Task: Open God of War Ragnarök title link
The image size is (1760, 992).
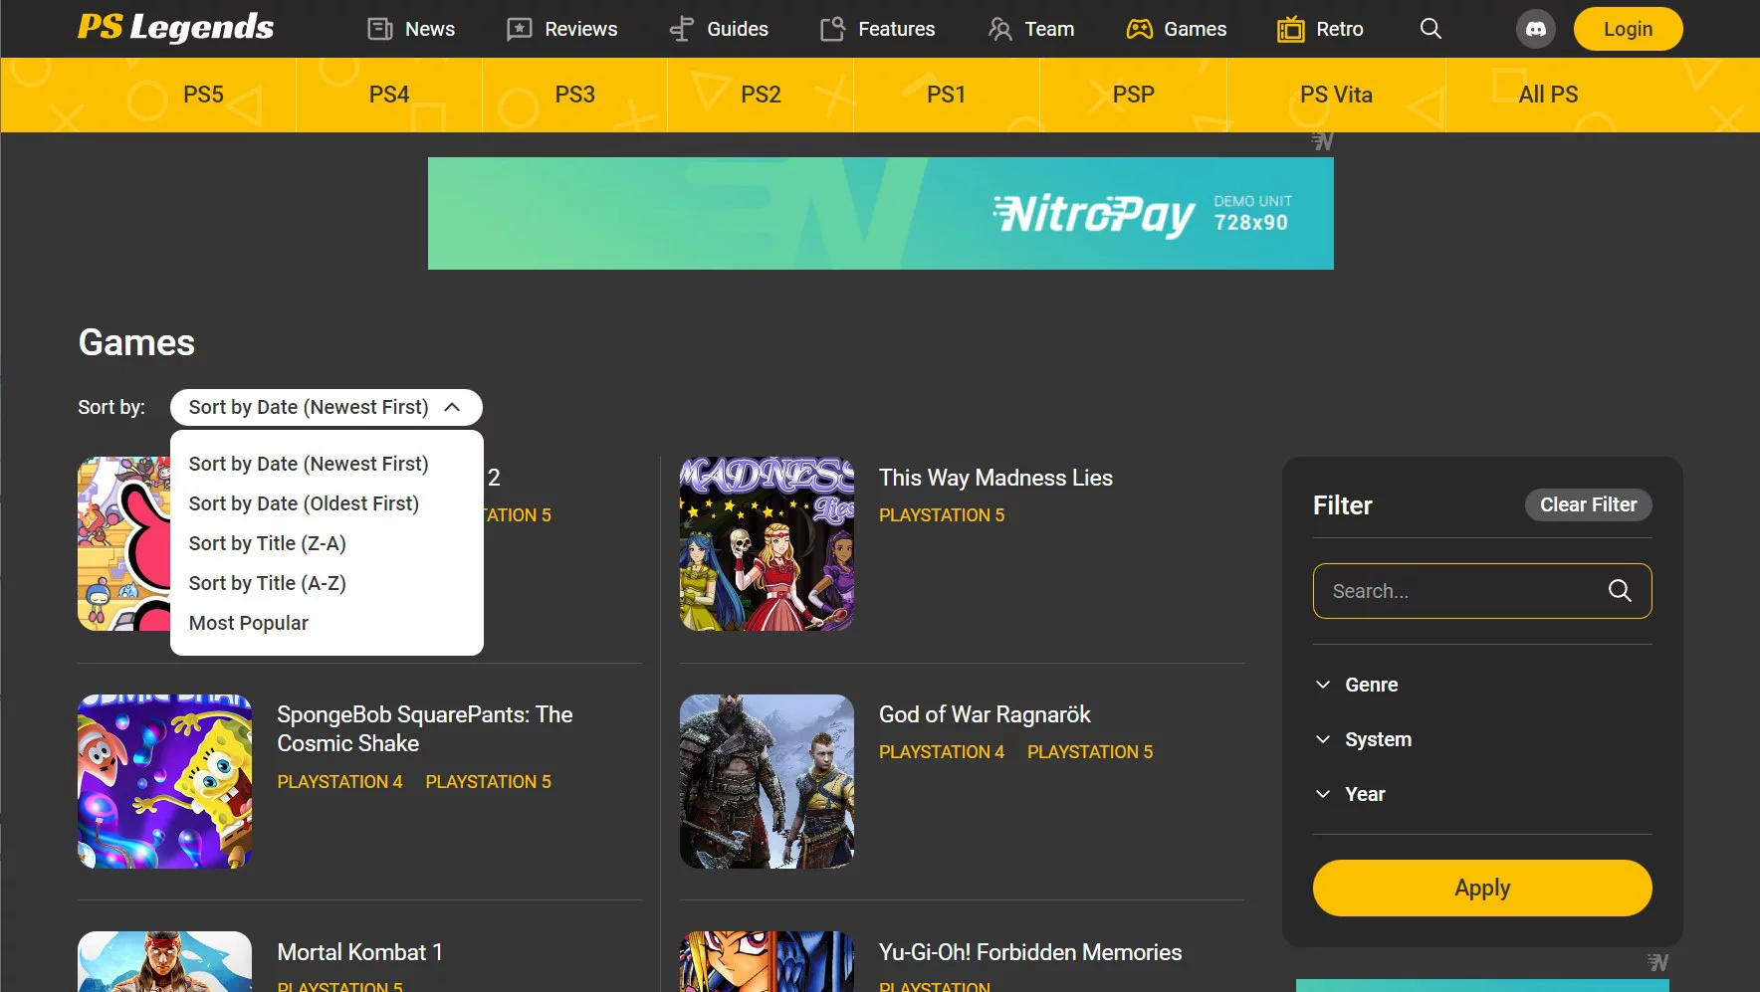Action: coord(985,714)
